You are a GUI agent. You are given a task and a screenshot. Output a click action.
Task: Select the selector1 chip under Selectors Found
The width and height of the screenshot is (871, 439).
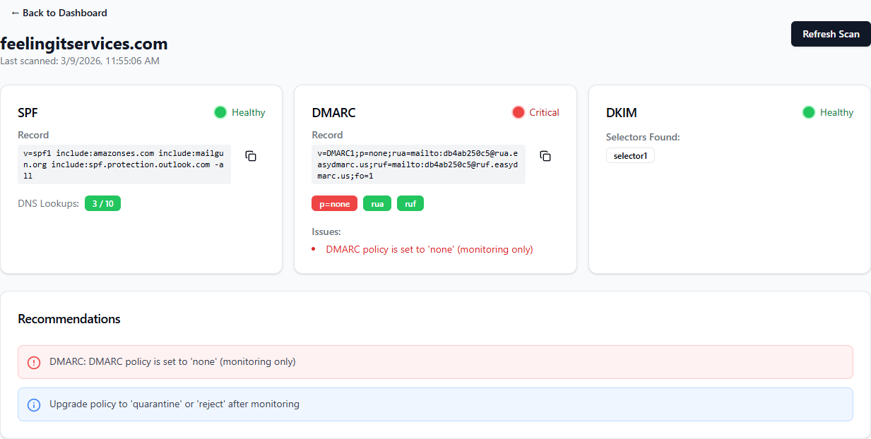point(630,155)
